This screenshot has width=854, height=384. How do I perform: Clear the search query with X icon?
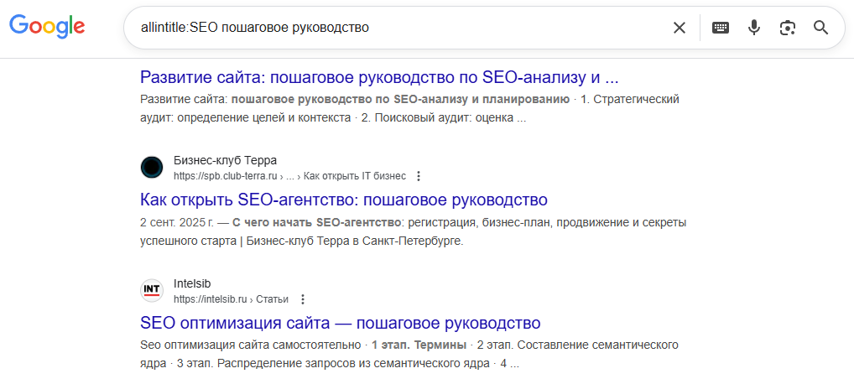pos(680,28)
